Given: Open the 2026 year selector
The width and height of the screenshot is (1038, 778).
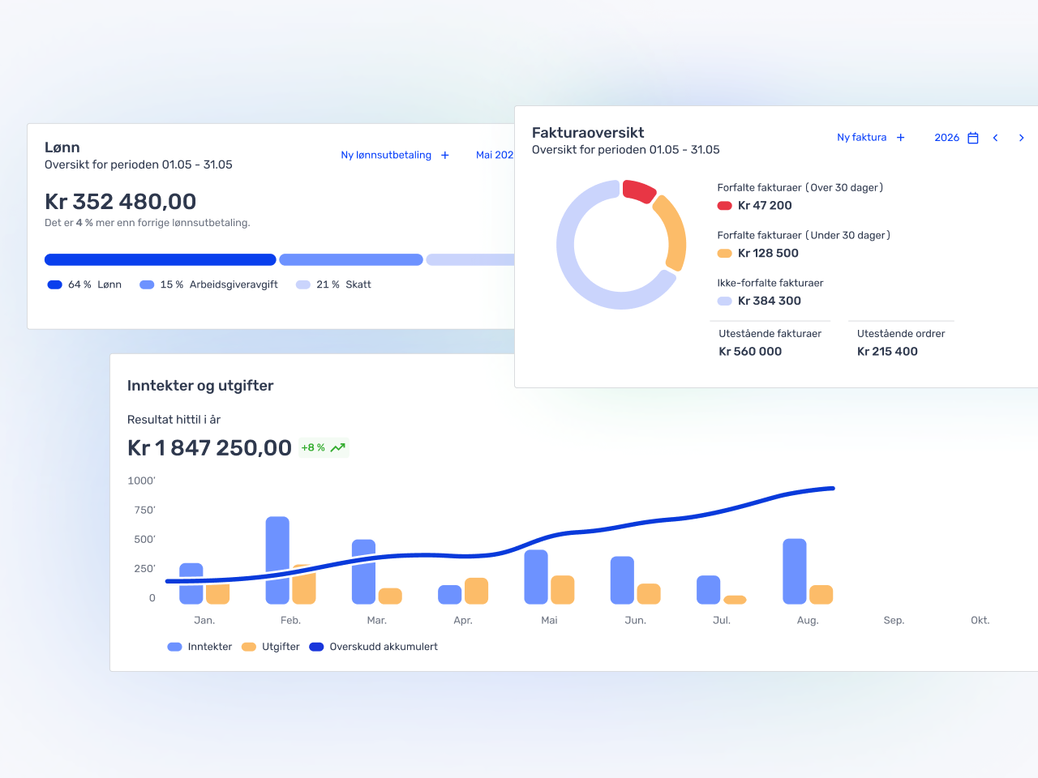Looking at the screenshot, I should [x=946, y=138].
